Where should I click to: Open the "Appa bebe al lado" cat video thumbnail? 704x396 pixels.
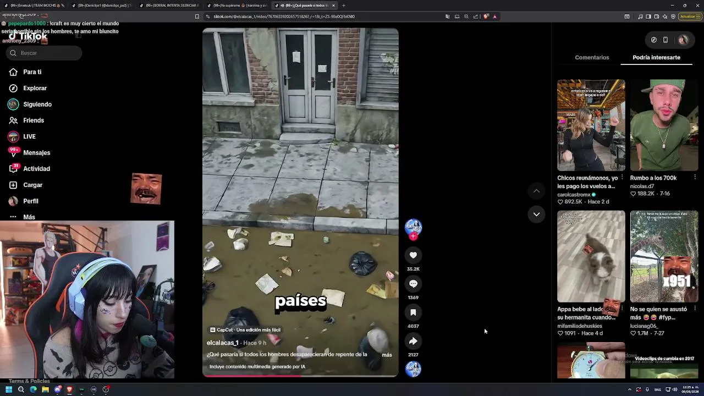pyautogui.click(x=591, y=257)
